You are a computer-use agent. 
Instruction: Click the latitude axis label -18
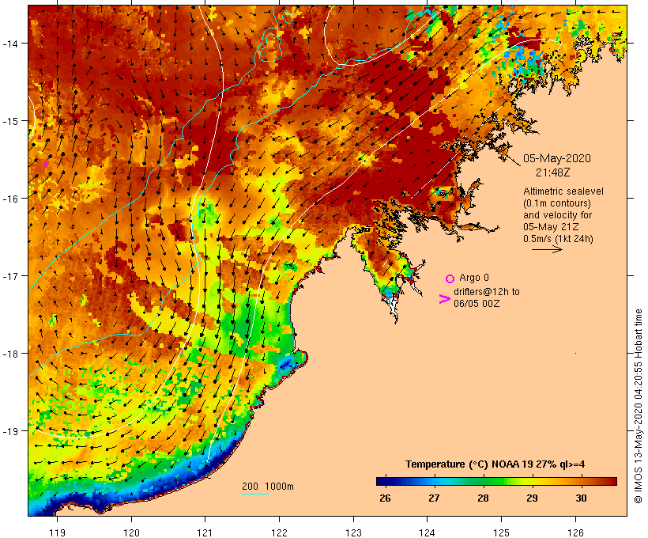9,354
